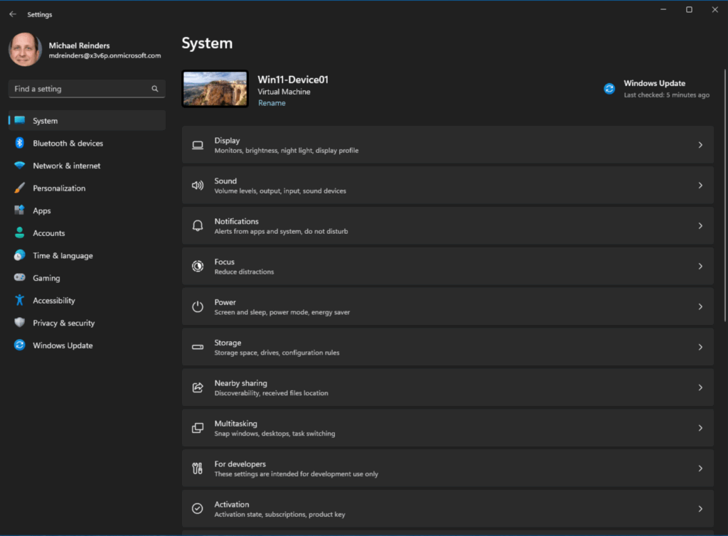Click the Activation checkmark icon
This screenshot has height=536, width=728.
(198, 508)
